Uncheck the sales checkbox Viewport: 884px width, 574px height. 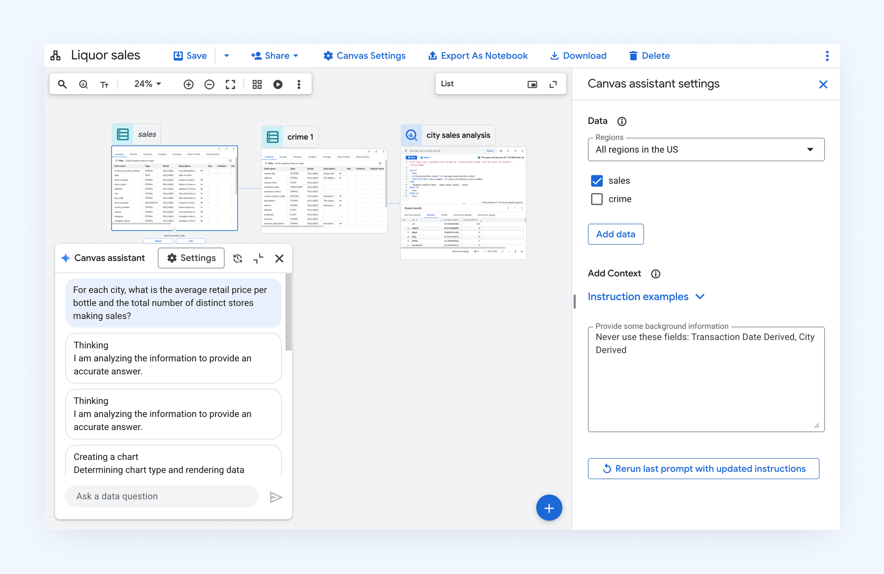tap(597, 181)
